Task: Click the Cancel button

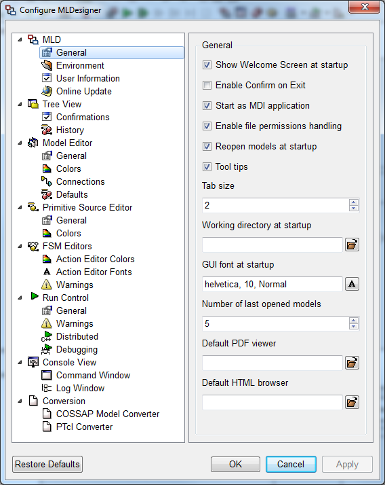Action: (x=291, y=464)
